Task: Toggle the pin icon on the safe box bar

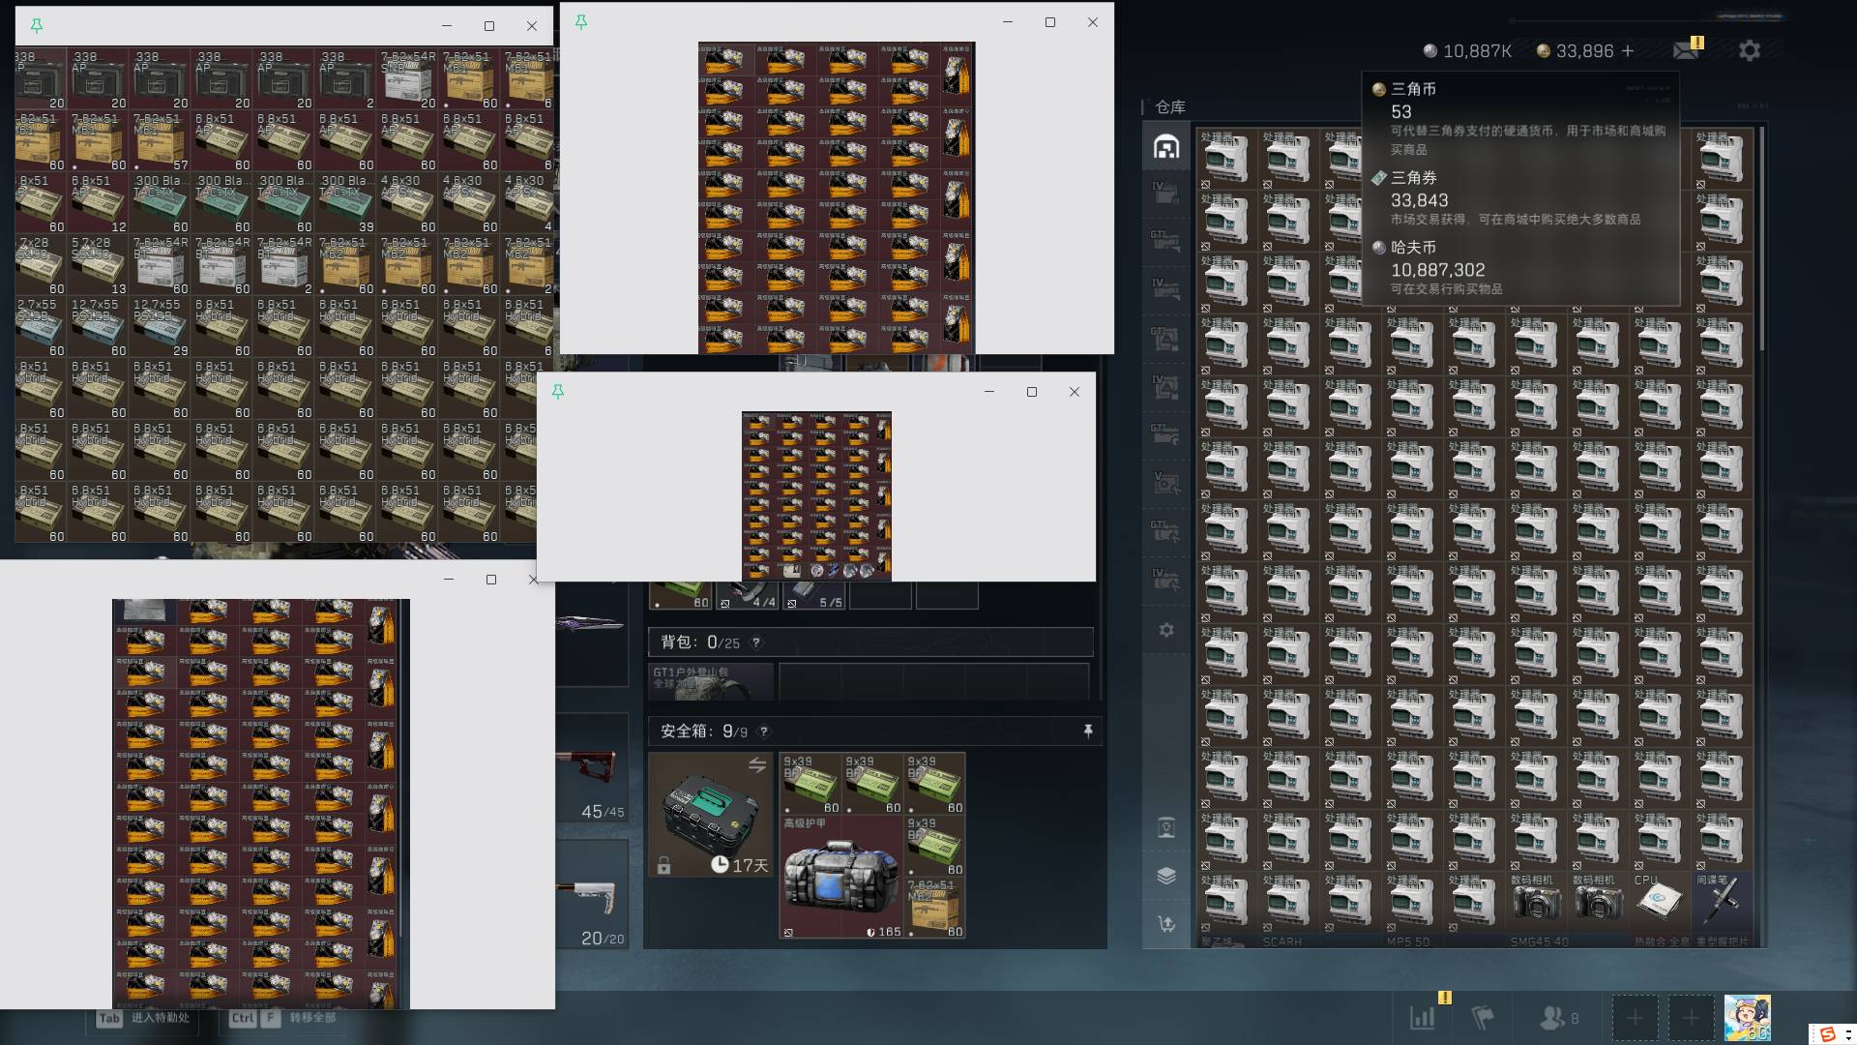Action: coord(1088,731)
